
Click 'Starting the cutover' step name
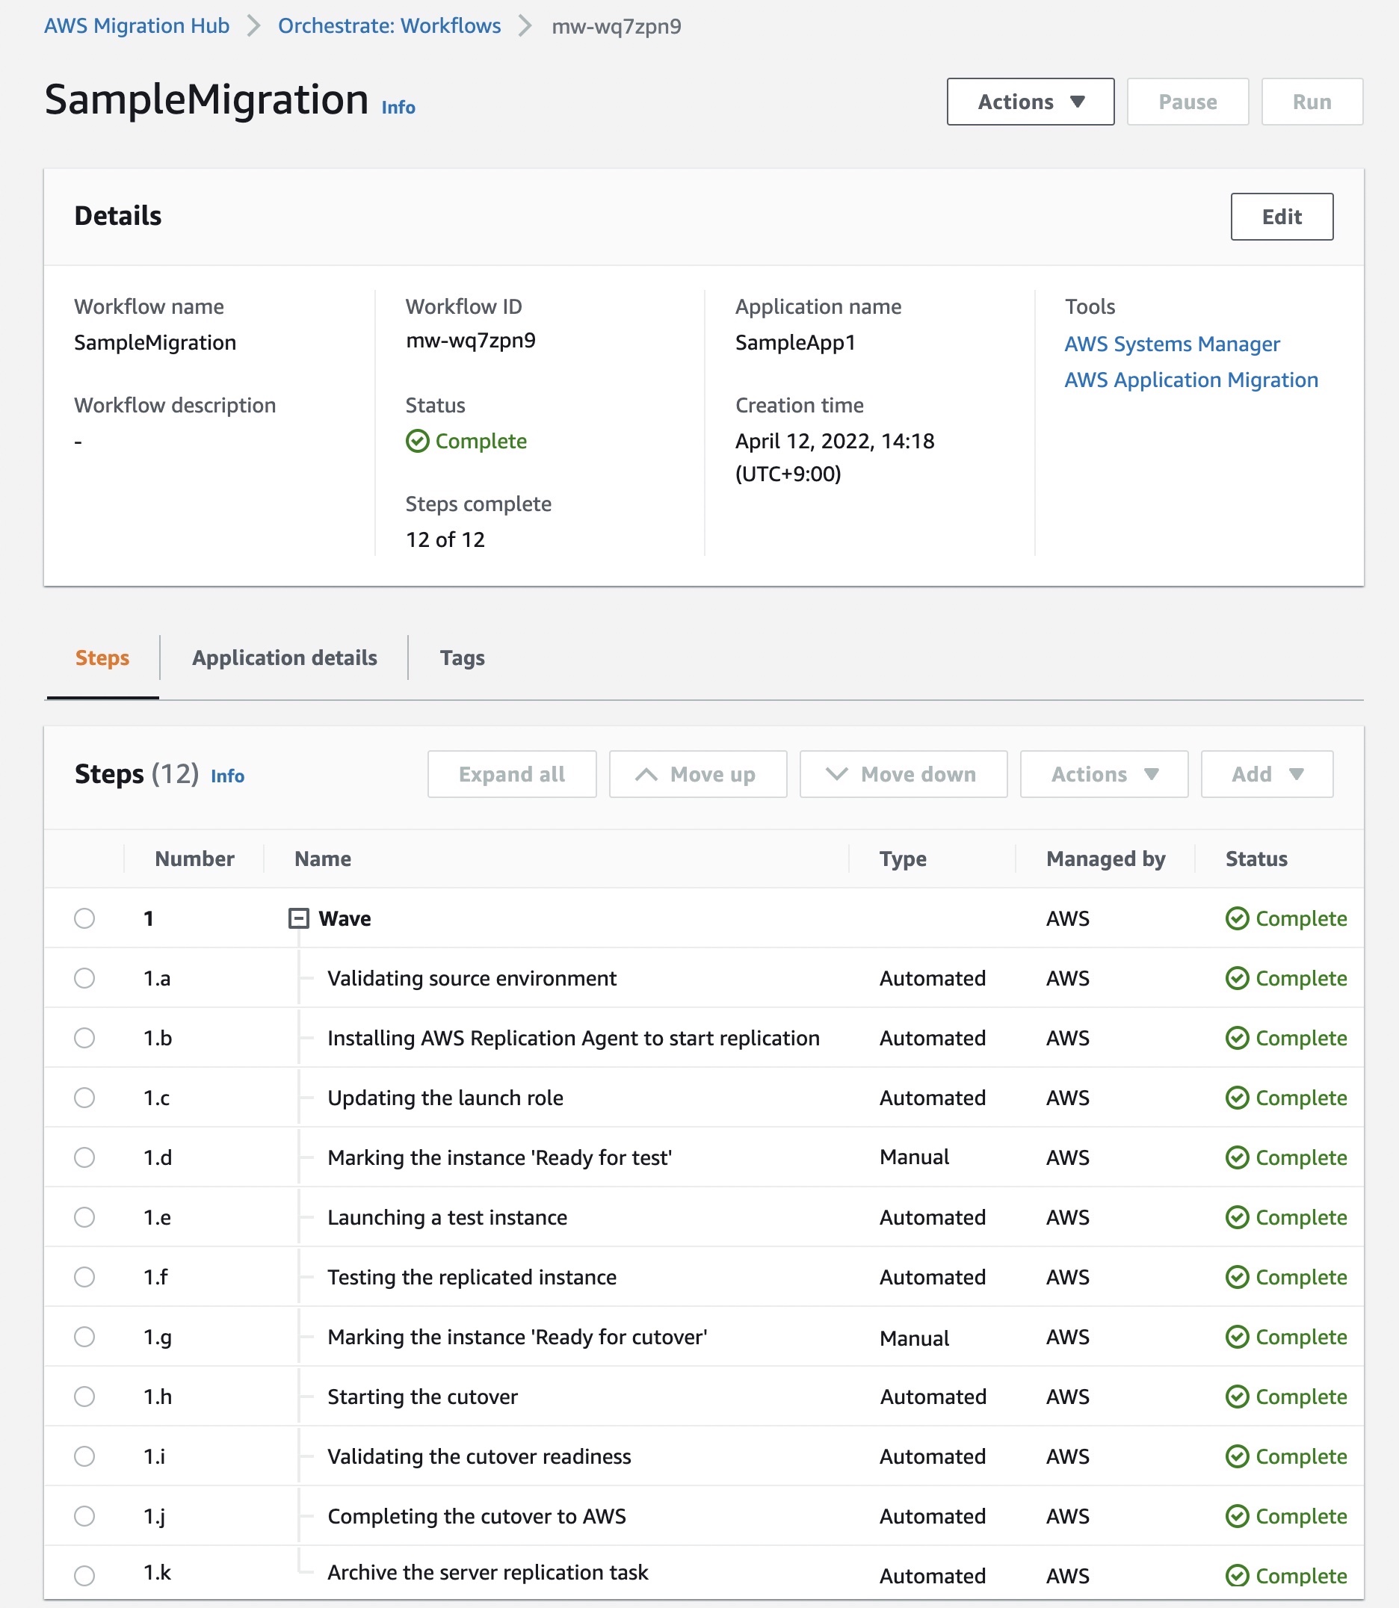[x=422, y=1397]
